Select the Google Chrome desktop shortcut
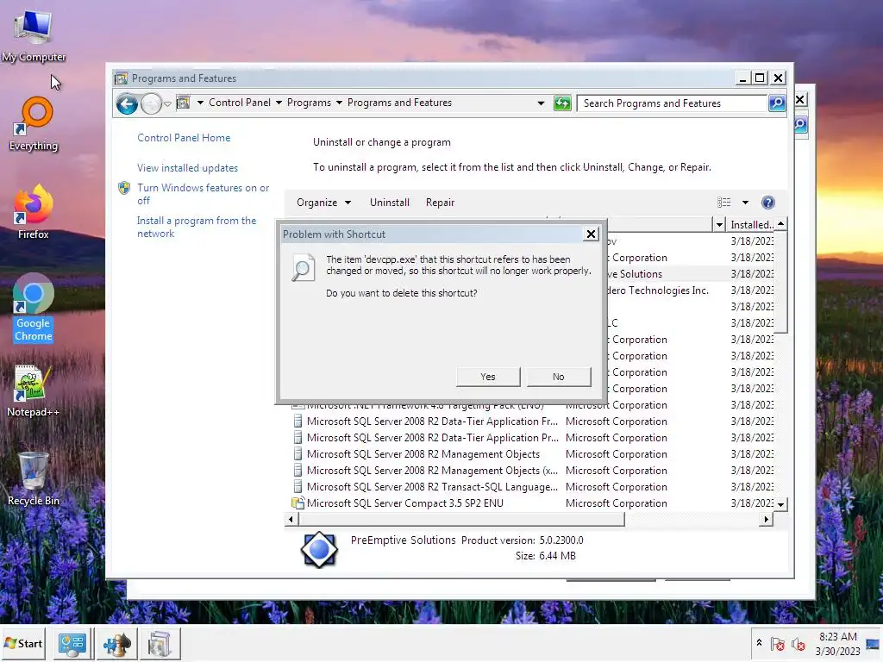Screen dimensions: 883x662 (34, 308)
